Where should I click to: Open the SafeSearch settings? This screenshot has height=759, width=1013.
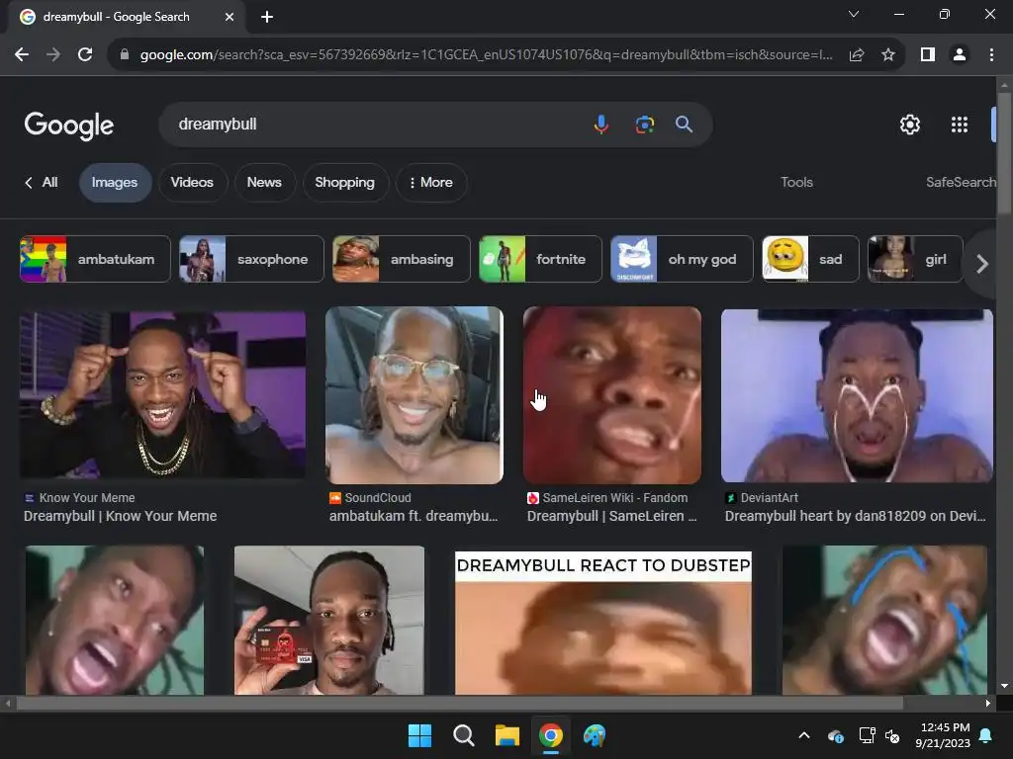click(x=961, y=183)
